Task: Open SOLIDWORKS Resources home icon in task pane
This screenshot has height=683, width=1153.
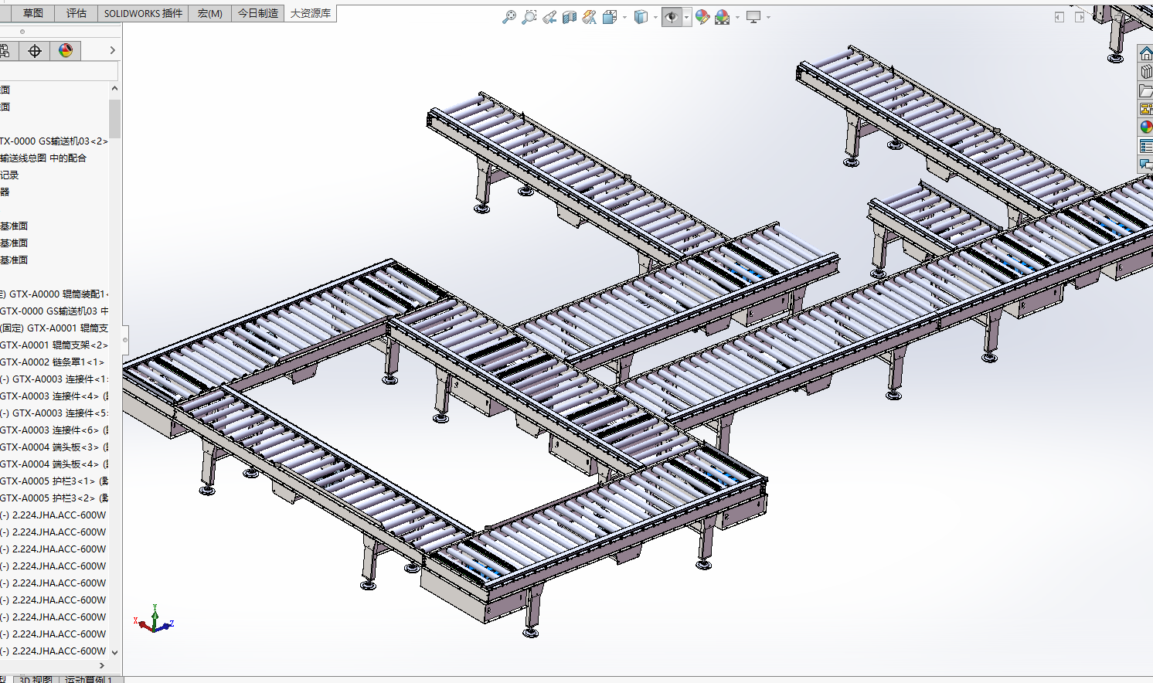Action: [1146, 53]
